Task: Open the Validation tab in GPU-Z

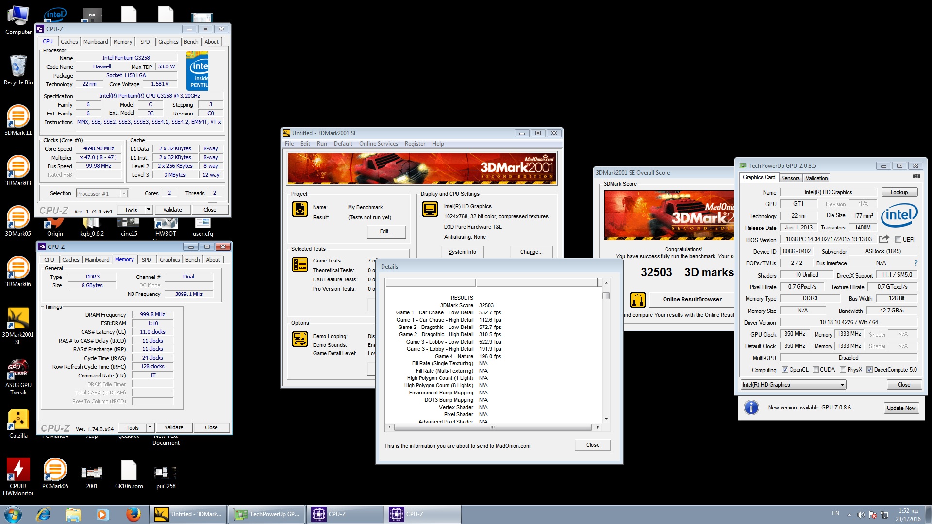Action: tap(816, 178)
